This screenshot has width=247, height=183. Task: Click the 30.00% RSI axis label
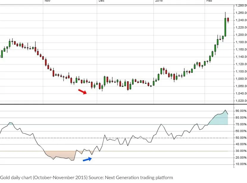pos(241,151)
